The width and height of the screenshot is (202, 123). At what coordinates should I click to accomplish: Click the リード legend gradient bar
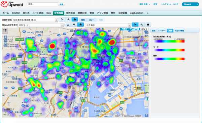point(169,50)
